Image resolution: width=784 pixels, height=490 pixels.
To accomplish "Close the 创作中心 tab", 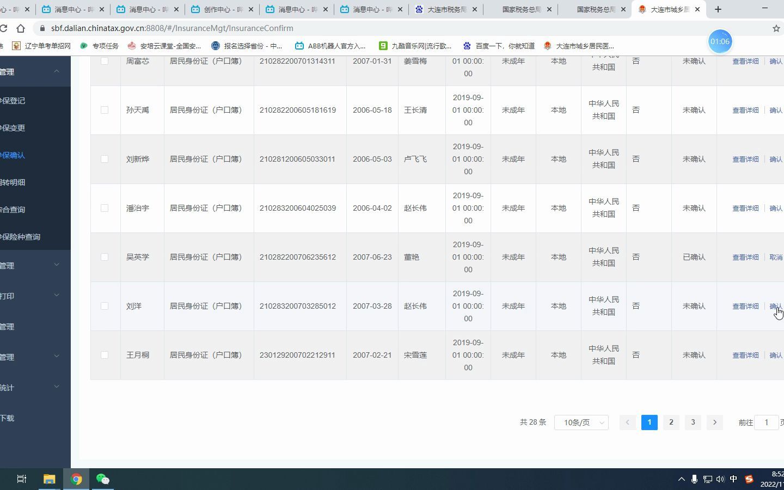I will point(251,9).
